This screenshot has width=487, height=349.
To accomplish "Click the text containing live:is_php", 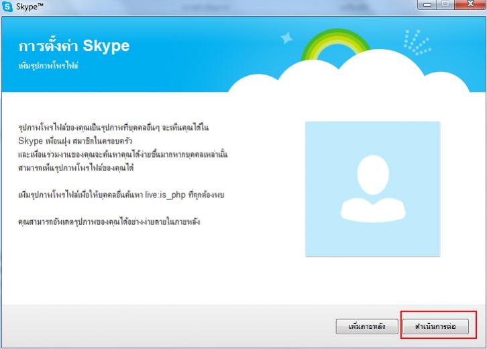I will click(x=121, y=195).
